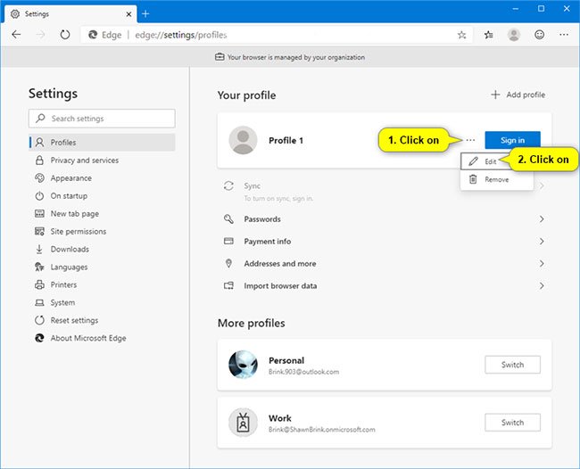This screenshot has width=580, height=469.
Task: Select New tab page settings
Action: tap(75, 214)
